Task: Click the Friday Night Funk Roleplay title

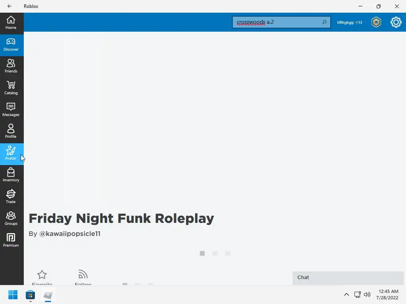Action: pos(121,218)
